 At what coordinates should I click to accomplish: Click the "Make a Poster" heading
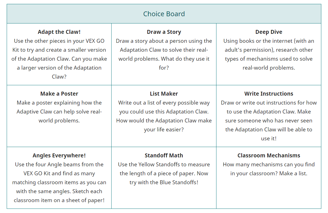coord(59,94)
